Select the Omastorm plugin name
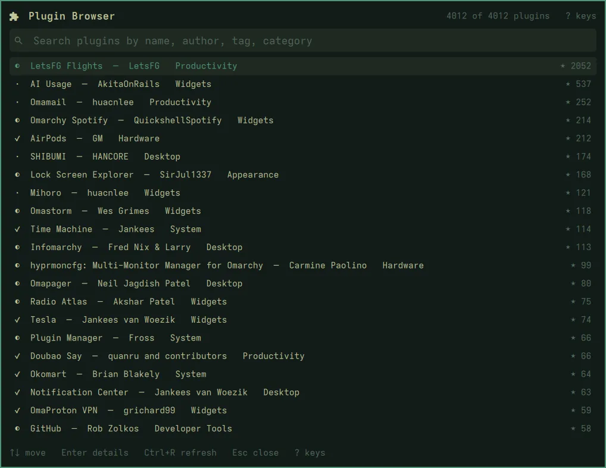 pyautogui.click(x=51, y=211)
